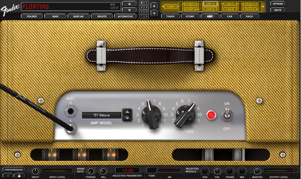The image size is (301, 179).
Task: Select snapshot slot 7
Action: click(x=142, y=17)
